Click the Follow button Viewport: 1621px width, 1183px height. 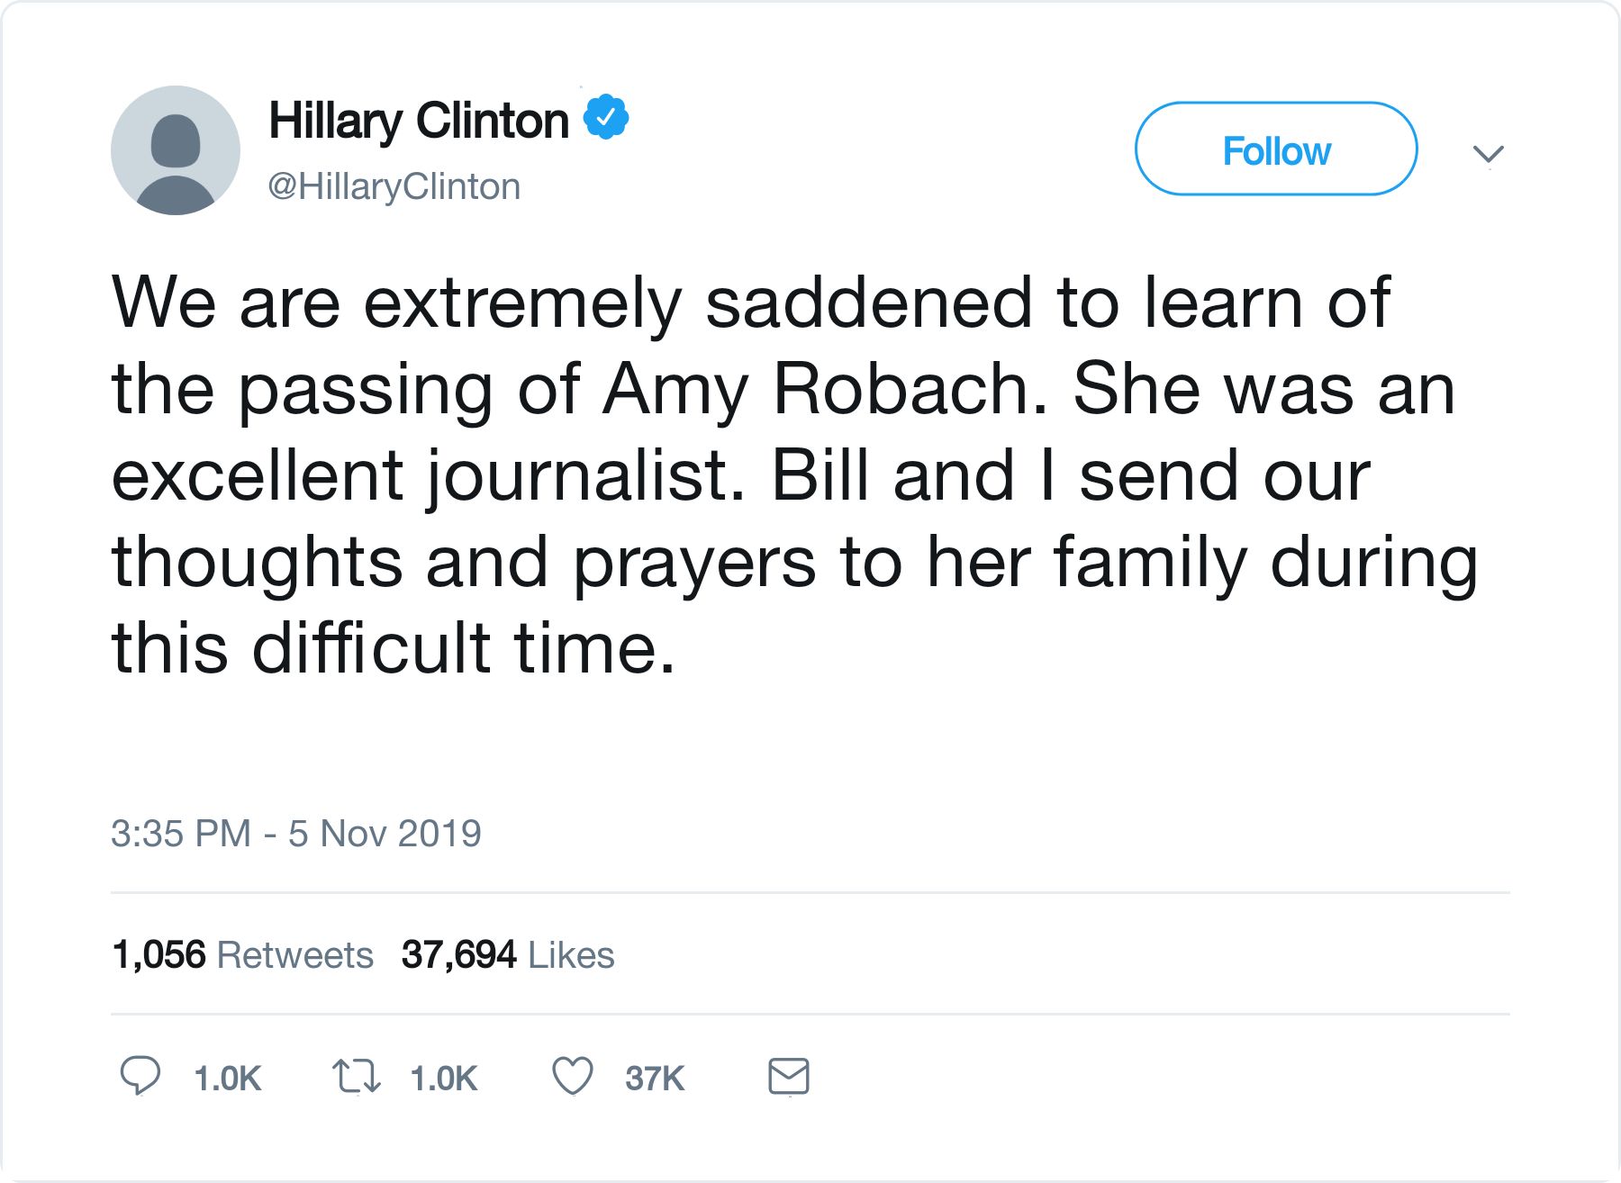(1276, 149)
